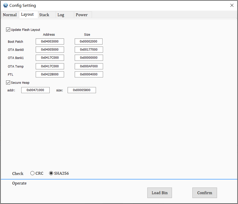
Task: Edit the Boot Patch address field
Action: click(x=50, y=41)
